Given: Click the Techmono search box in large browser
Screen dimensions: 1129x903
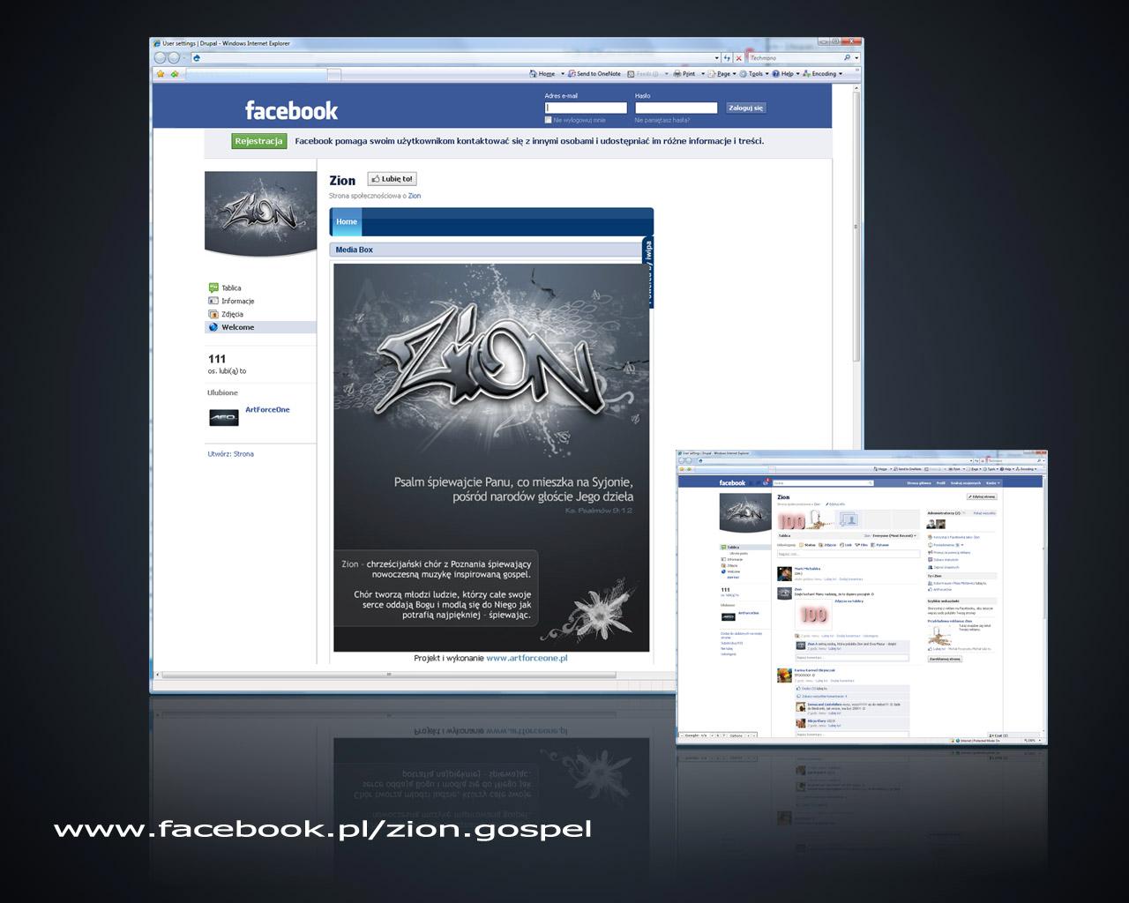Looking at the screenshot, I should click(x=794, y=57).
